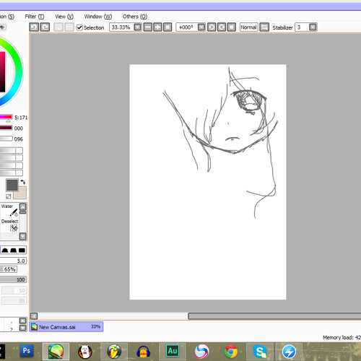Open the Window menu
This screenshot has width=361, height=361.
tap(98, 17)
